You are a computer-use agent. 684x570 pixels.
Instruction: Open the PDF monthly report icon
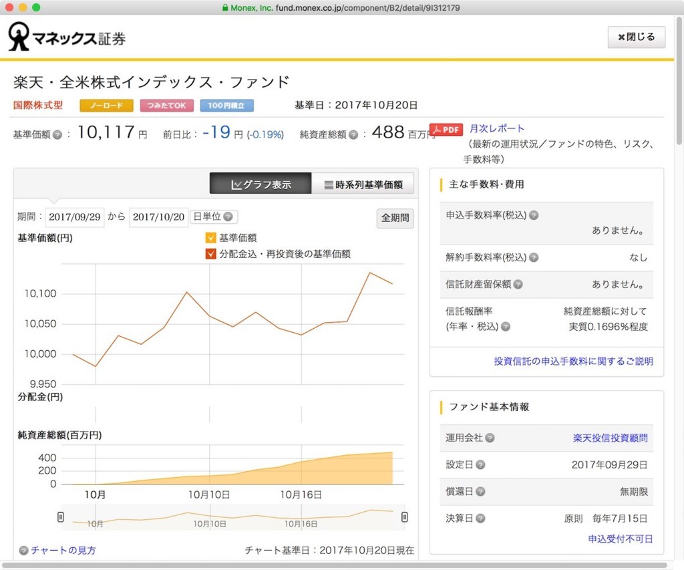pyautogui.click(x=446, y=130)
